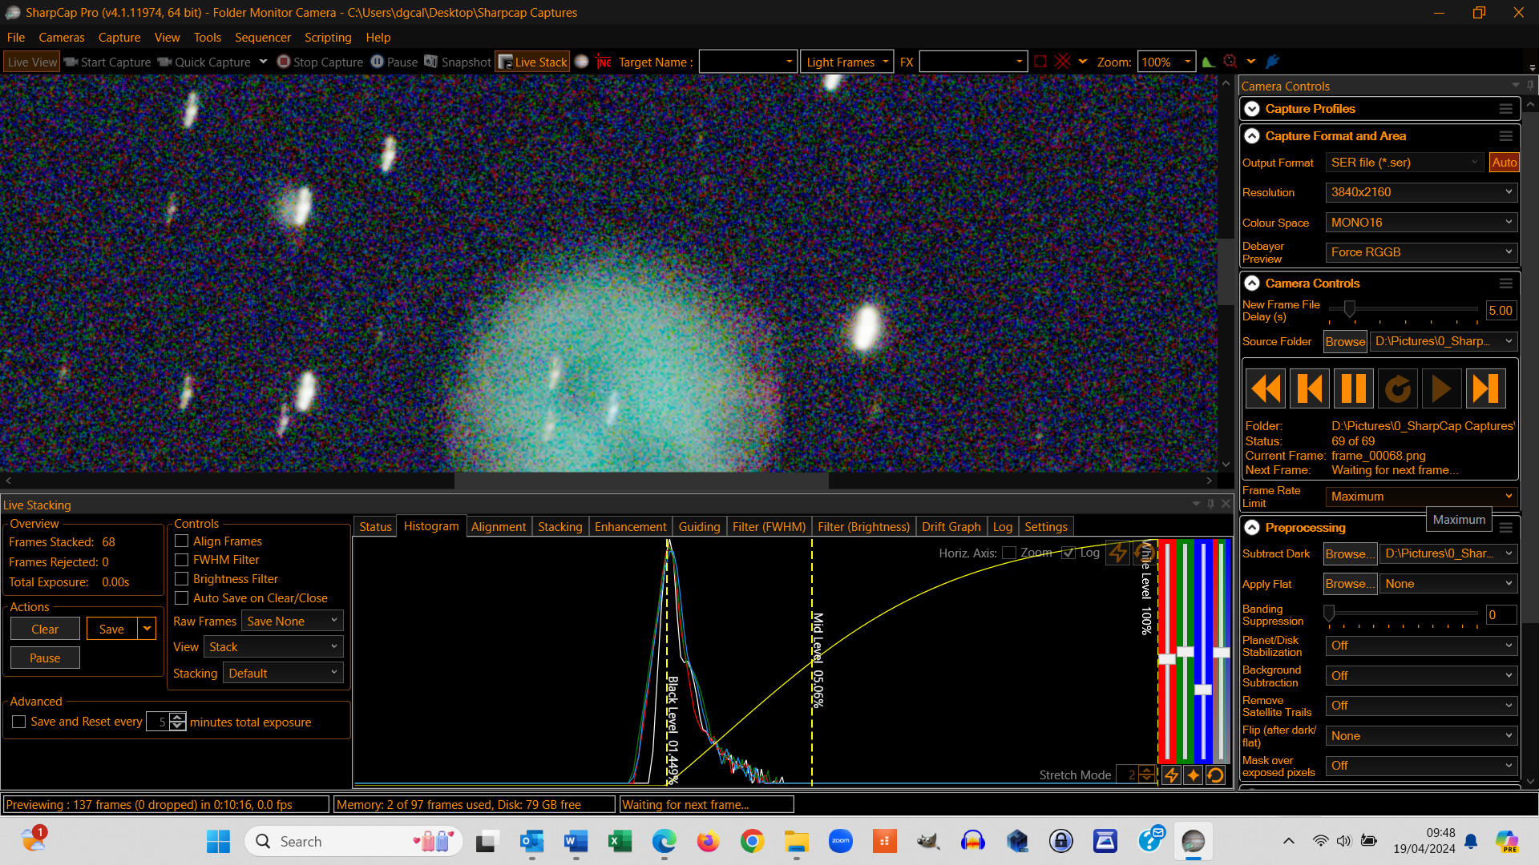Viewport: 1539px width, 865px height.
Task: Click the auto-stretch lightning bolt below color sliders
Action: [1171, 774]
